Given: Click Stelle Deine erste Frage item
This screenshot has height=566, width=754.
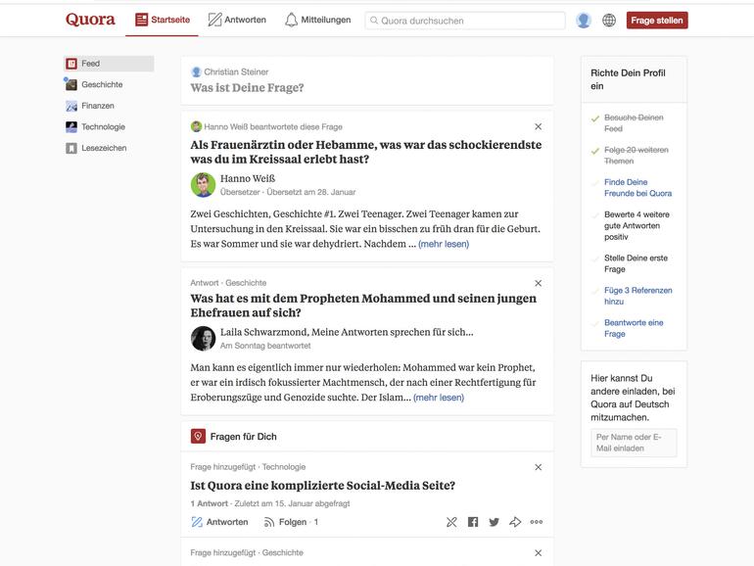Looking at the screenshot, I should (x=636, y=263).
